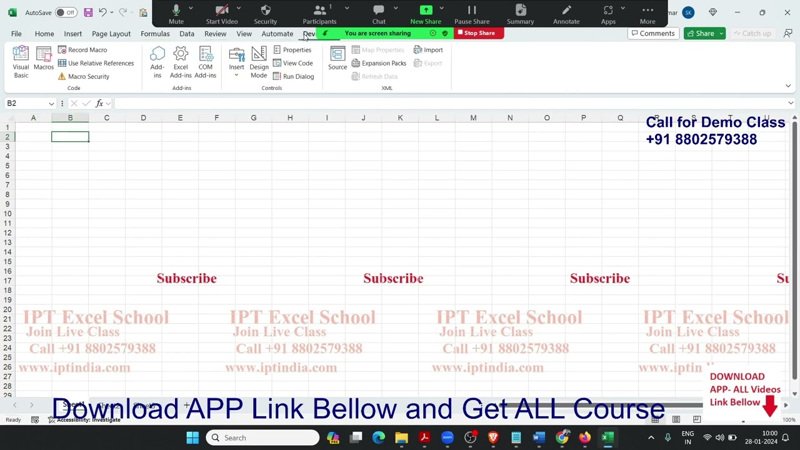Open the Macros dialog
Image resolution: width=800 pixels, height=450 pixels.
tap(43, 59)
